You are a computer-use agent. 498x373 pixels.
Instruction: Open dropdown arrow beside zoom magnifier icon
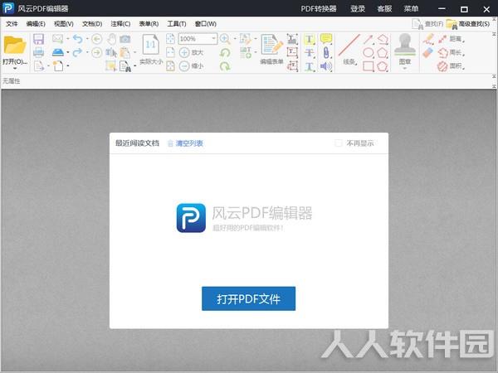coord(235,39)
